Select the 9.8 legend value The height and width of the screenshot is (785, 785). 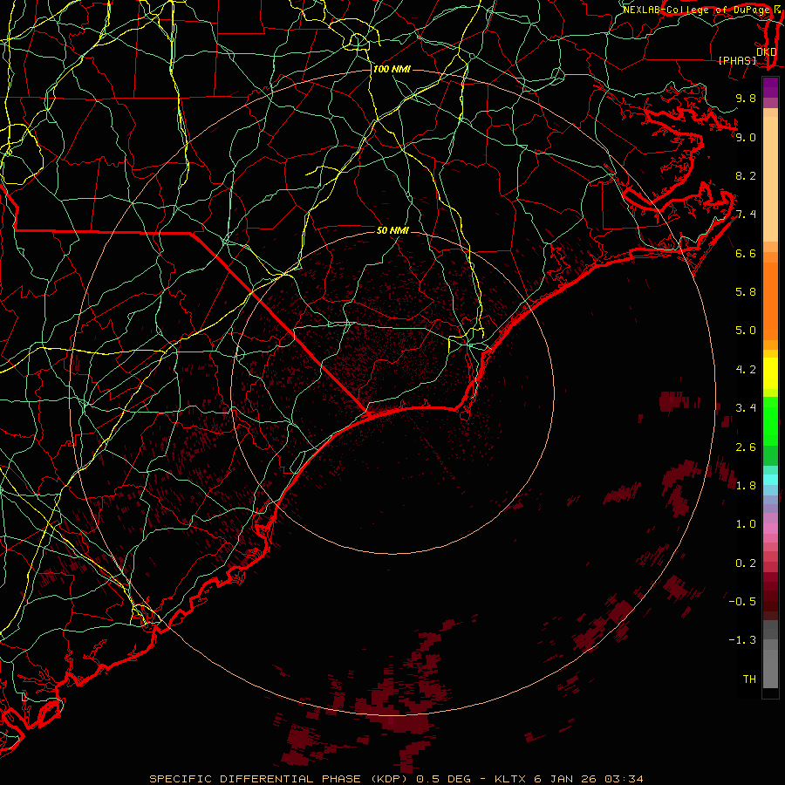(746, 99)
